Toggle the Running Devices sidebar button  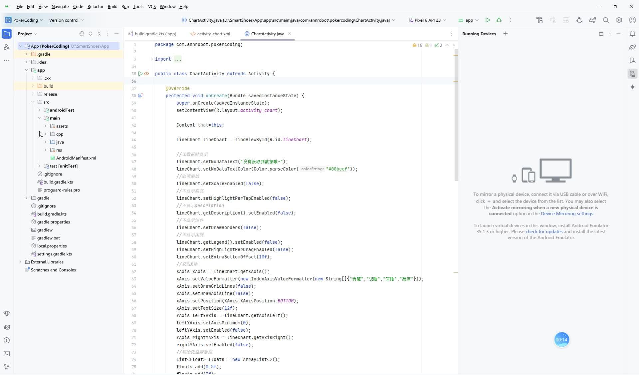pyautogui.click(x=632, y=74)
